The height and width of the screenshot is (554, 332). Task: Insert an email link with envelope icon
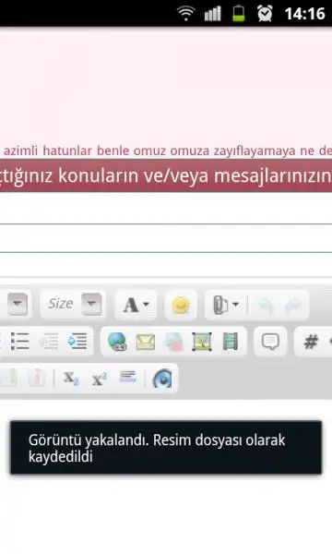pos(146,342)
